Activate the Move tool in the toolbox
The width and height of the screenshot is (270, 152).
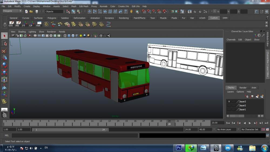coord(4,58)
